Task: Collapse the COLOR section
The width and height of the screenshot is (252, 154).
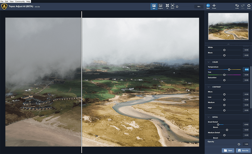Action: click(209, 62)
